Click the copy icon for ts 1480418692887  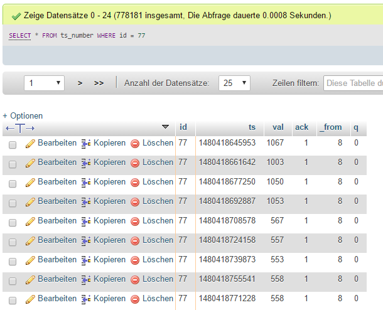[x=86, y=202]
